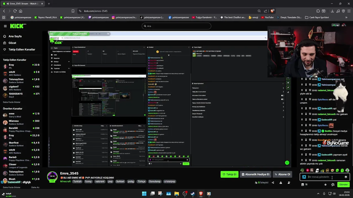Click the Minecraft category link

coord(65,182)
